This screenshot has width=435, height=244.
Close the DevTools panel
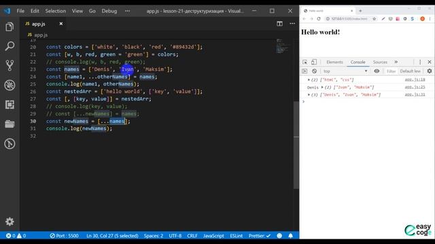430,62
